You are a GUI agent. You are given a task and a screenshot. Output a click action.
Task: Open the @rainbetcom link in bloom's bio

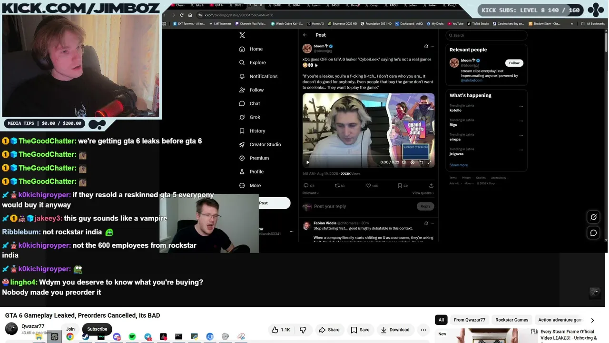pos(471,81)
